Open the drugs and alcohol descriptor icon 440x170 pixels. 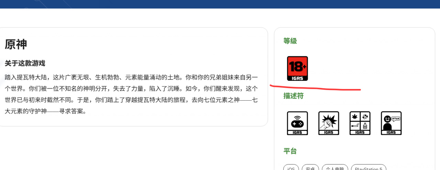coord(360,123)
